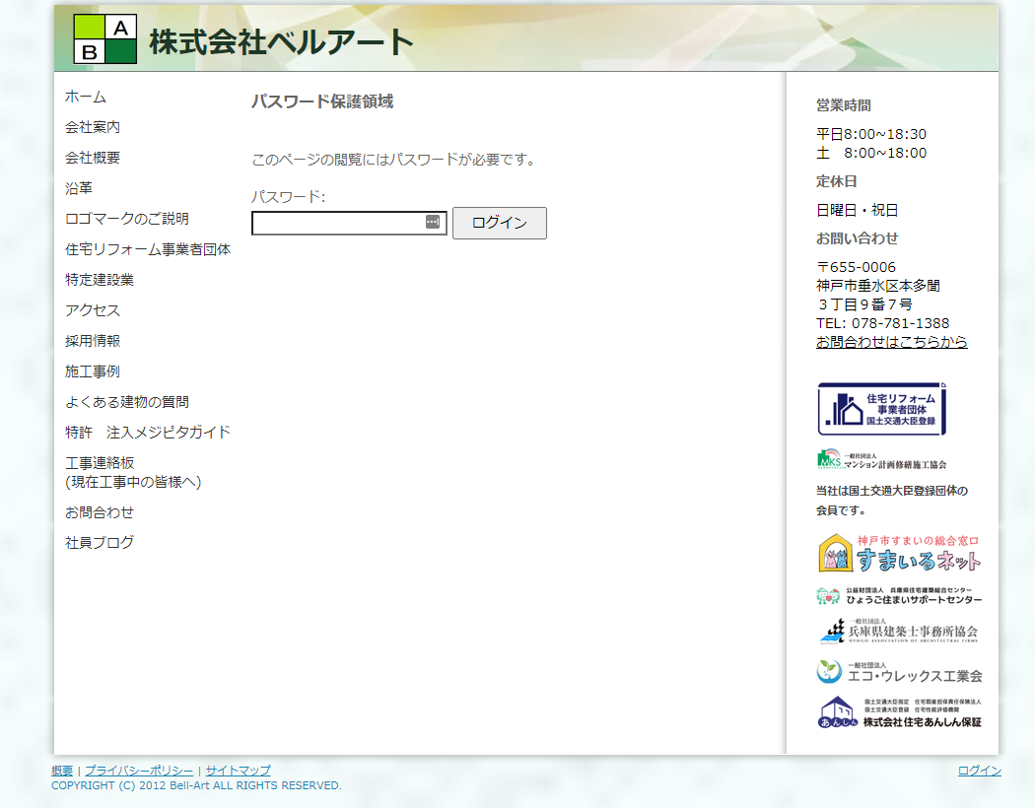This screenshot has width=1035, height=808.
Task: Click the 住宅リフォーム事業者団体 国土交通大臣登録 badge
Action: pos(882,406)
